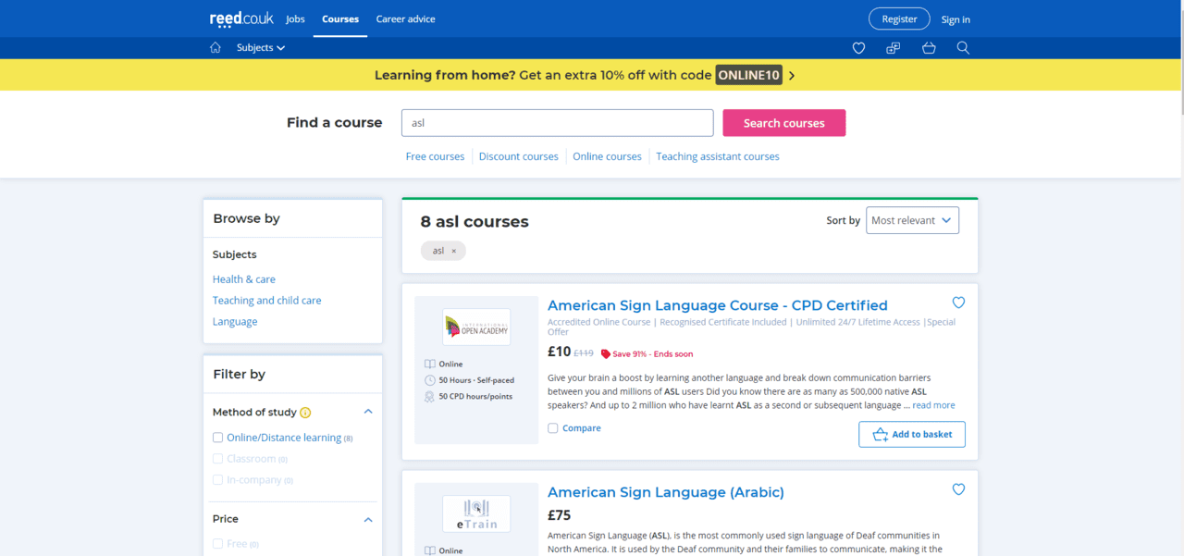This screenshot has width=1184, height=556.
Task: Open the Subjects dropdown menu
Action: point(261,48)
